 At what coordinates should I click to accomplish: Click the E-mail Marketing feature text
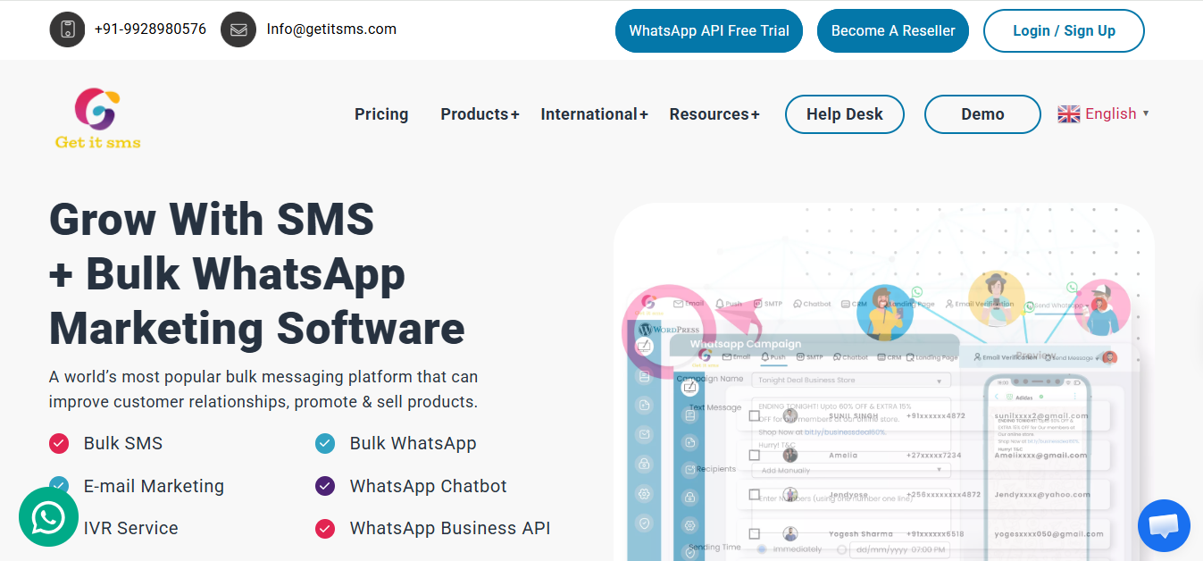coord(154,486)
